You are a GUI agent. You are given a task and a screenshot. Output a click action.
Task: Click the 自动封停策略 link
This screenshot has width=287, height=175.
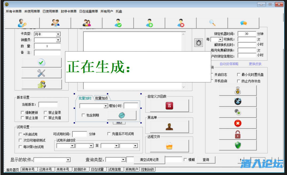229,64
